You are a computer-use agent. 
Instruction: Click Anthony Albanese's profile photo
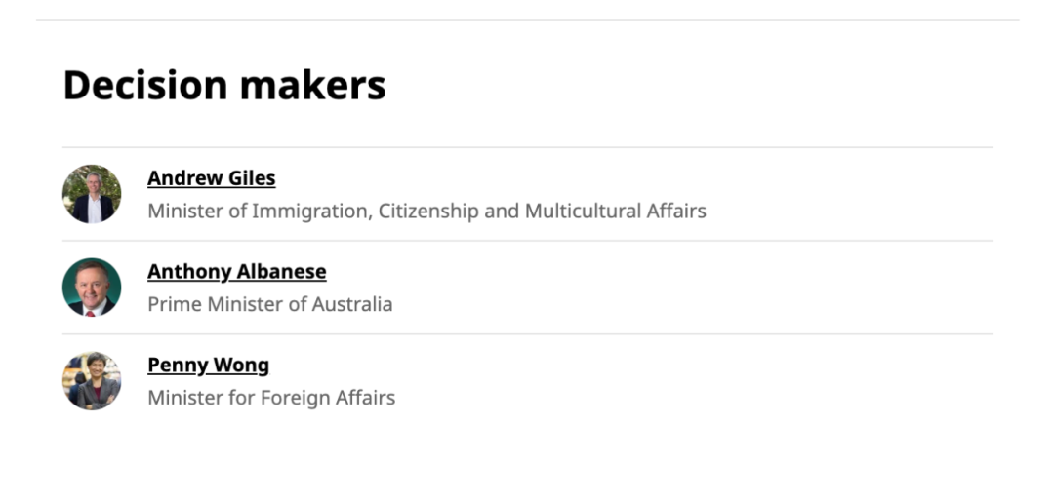pos(92,288)
